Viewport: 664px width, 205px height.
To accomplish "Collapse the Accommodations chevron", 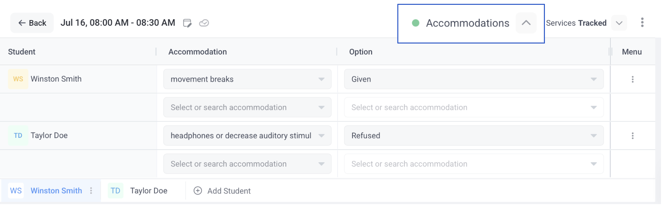I will (x=526, y=23).
